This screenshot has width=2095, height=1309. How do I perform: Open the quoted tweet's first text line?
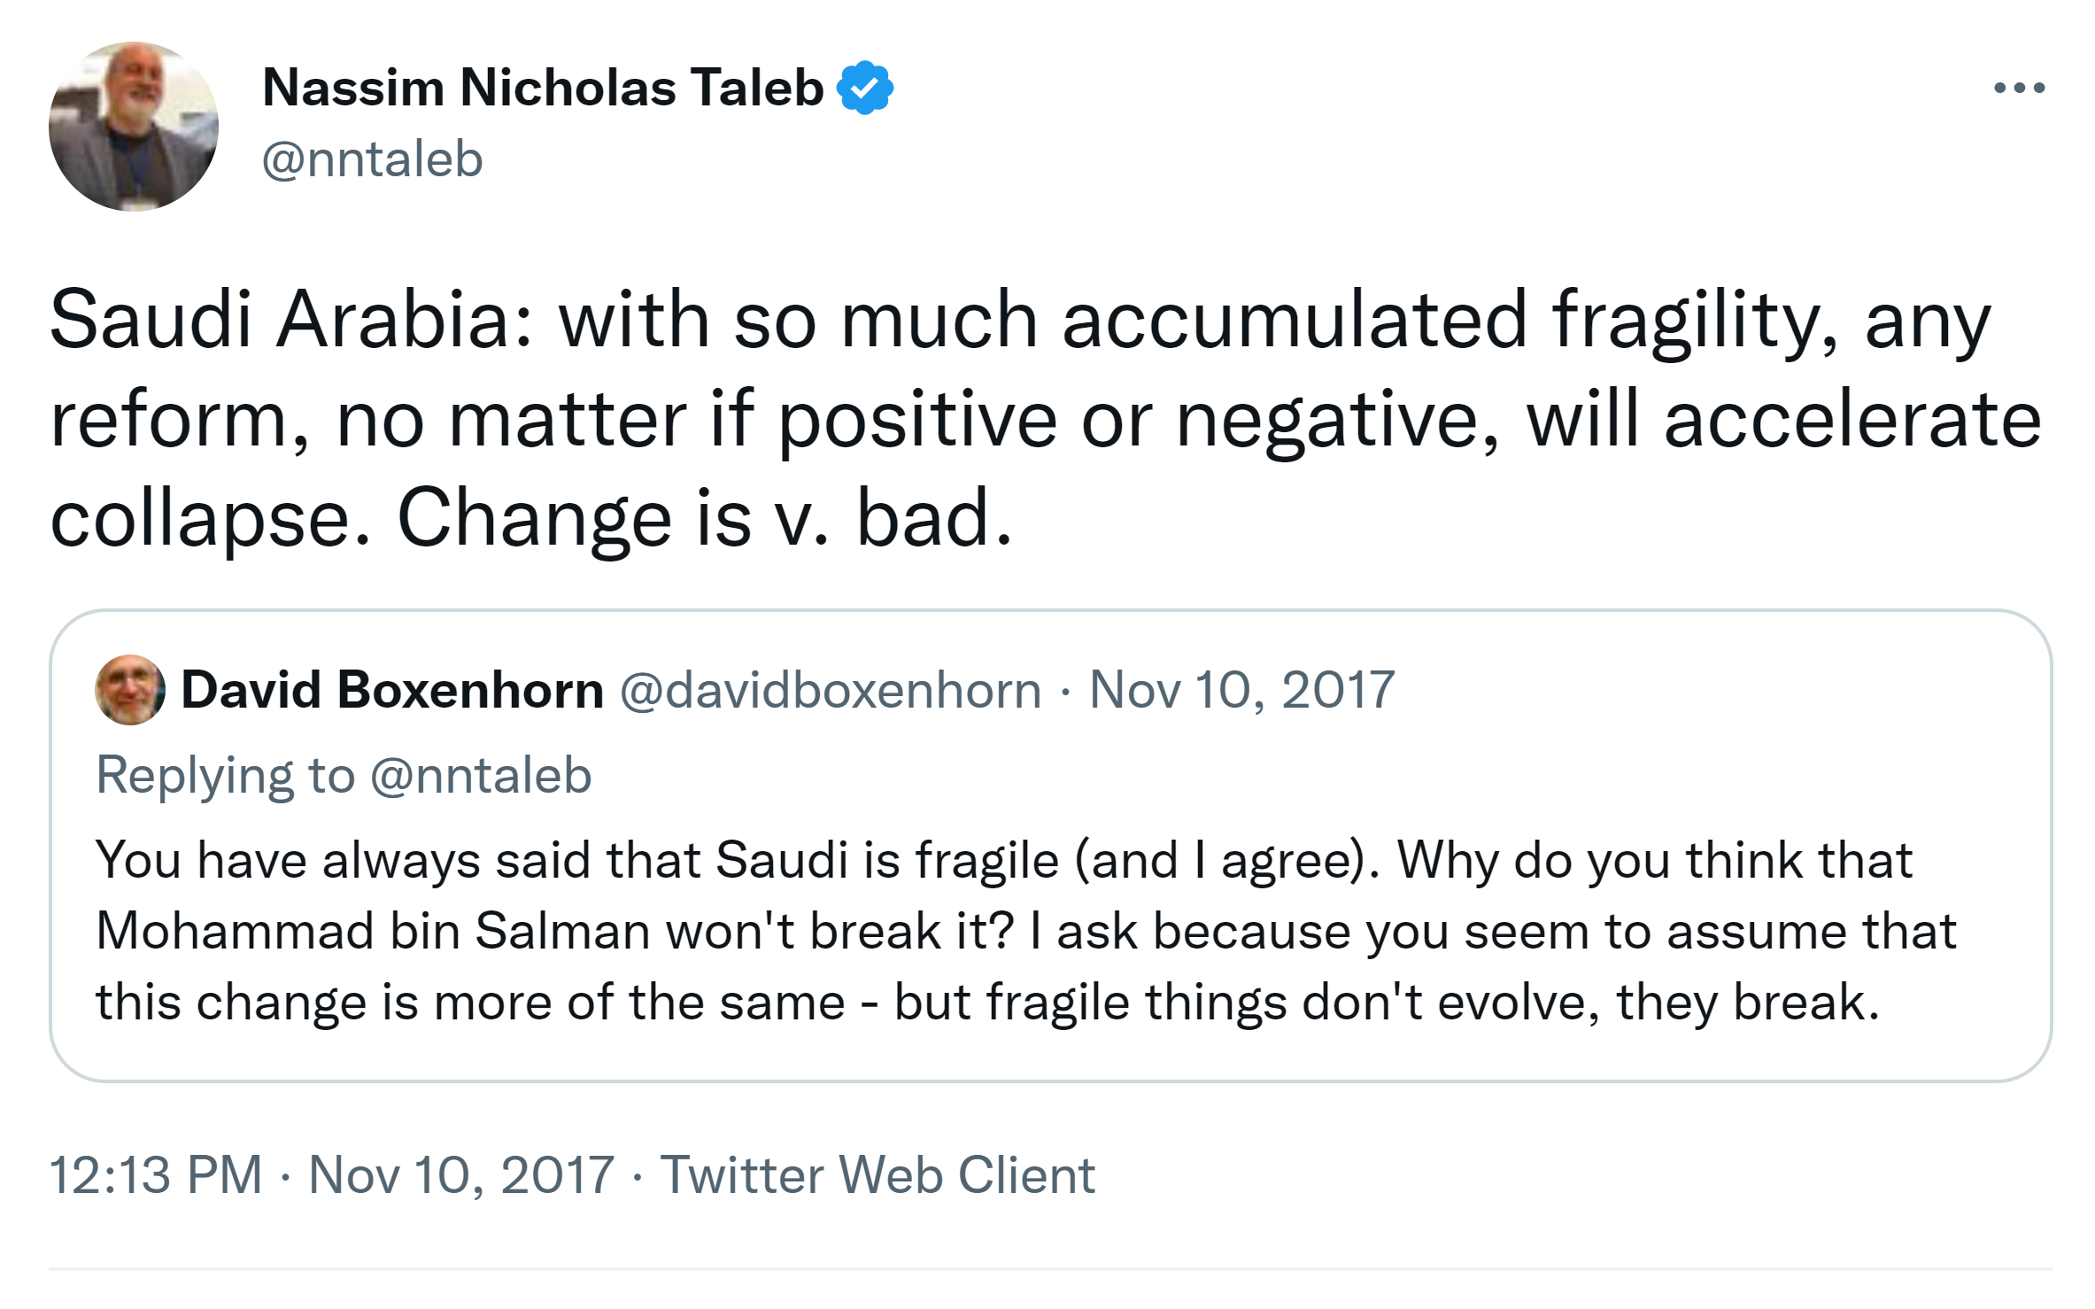pyautogui.click(x=1004, y=860)
